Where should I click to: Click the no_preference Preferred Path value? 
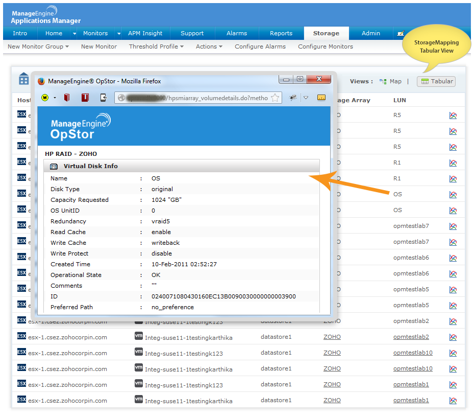pos(172,307)
